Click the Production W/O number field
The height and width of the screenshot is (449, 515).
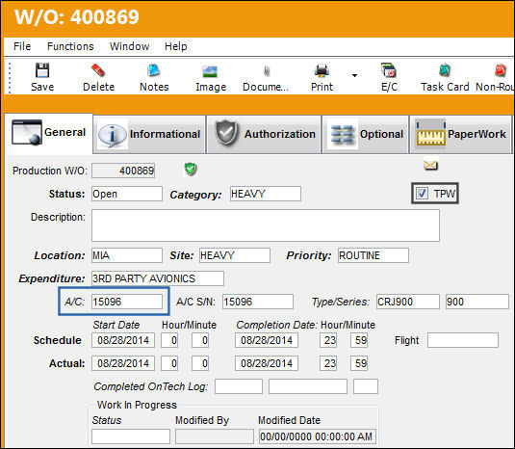coord(123,171)
